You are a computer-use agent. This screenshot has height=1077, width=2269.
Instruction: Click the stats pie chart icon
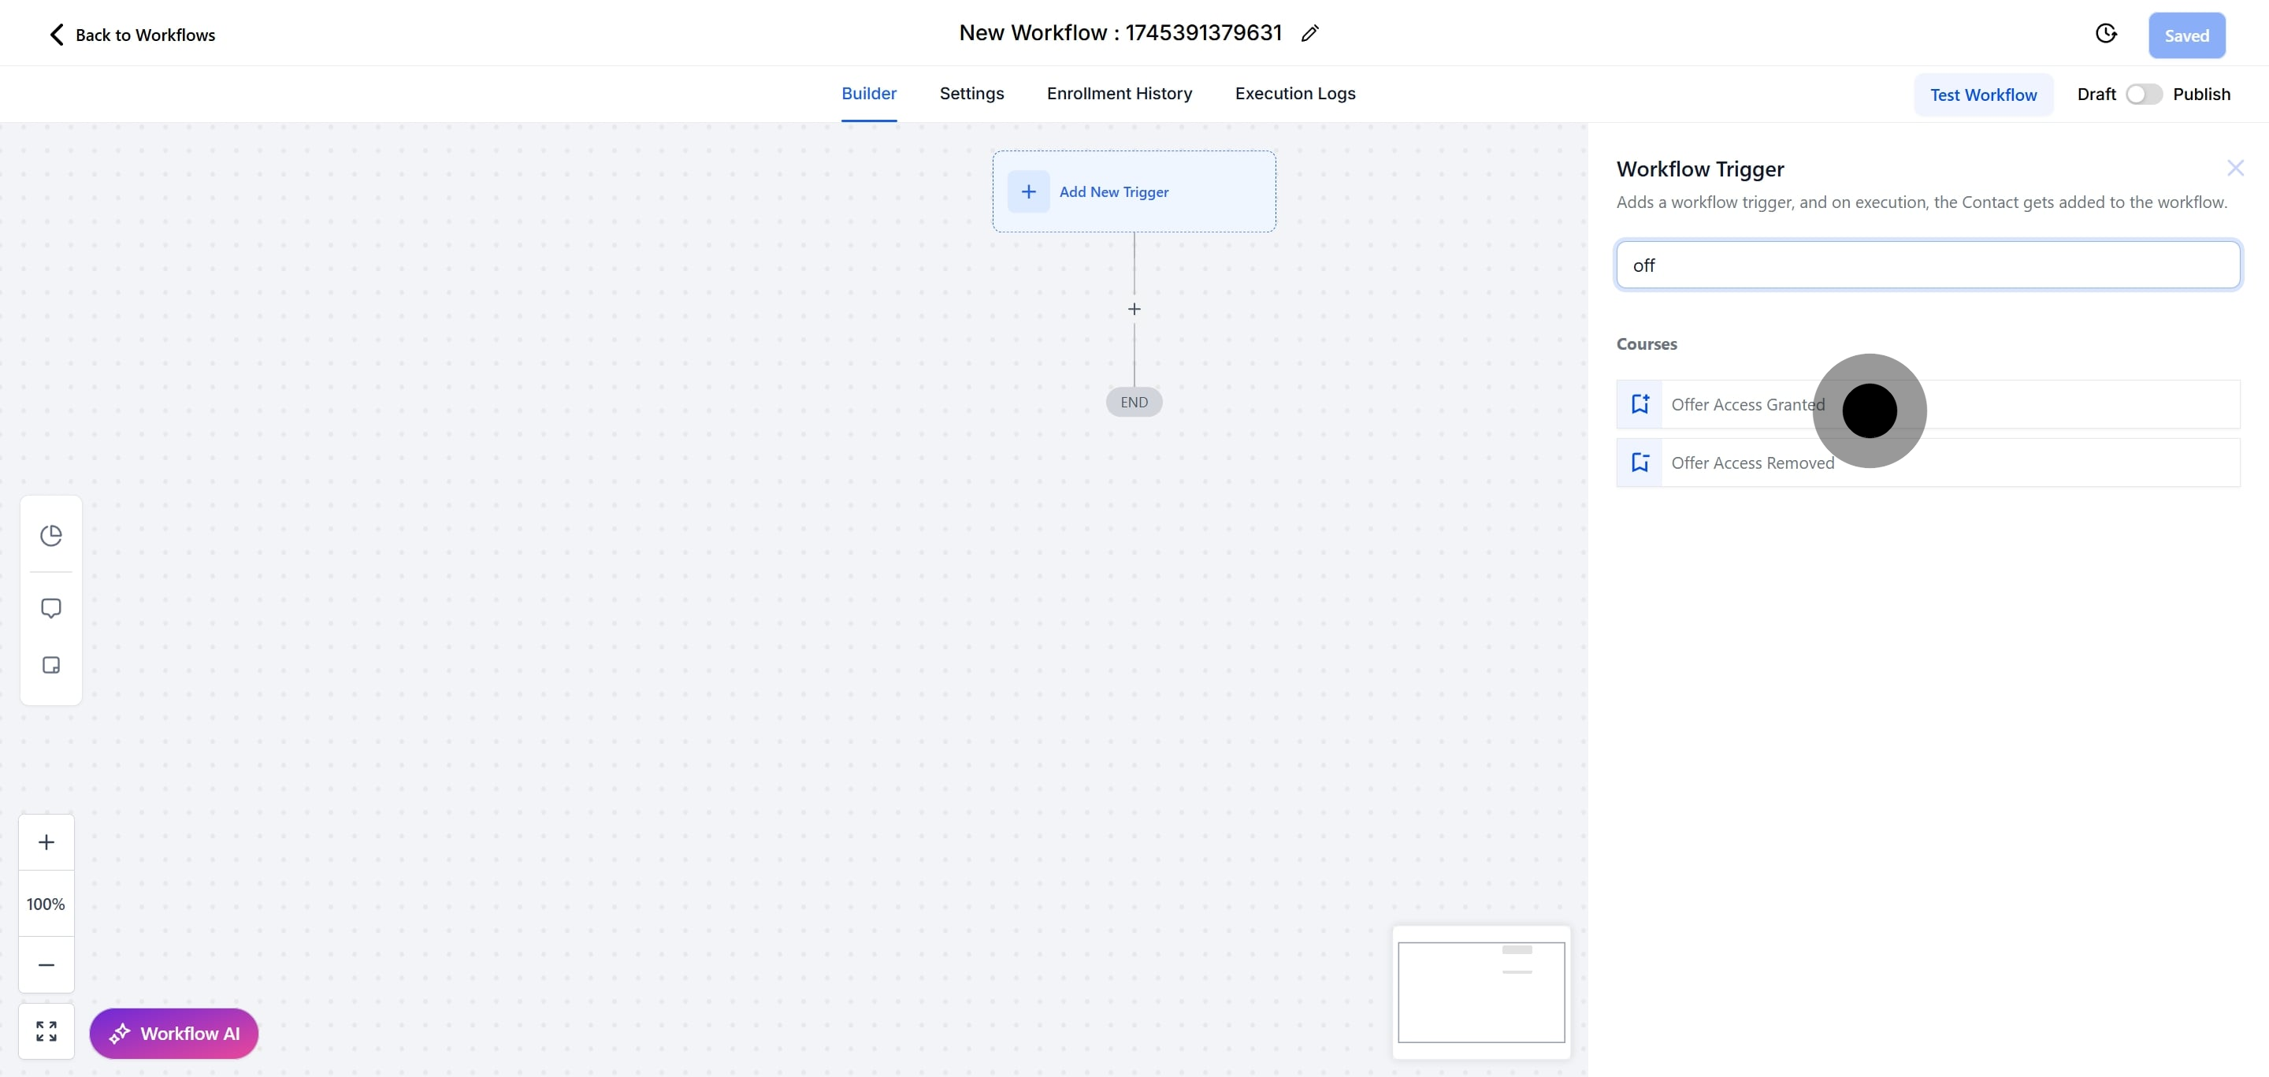coord(51,536)
